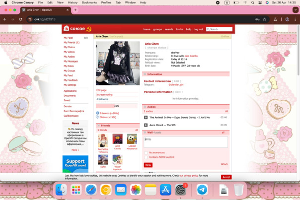Open friend Koke's avatar

click(x=103, y=160)
